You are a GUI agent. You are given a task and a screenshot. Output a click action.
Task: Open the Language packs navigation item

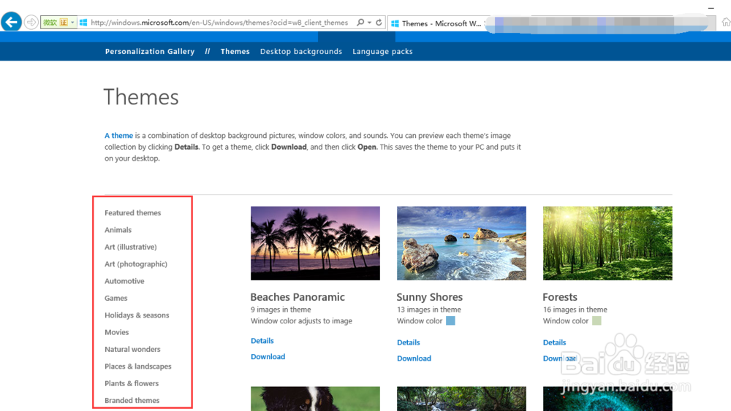[382, 52]
